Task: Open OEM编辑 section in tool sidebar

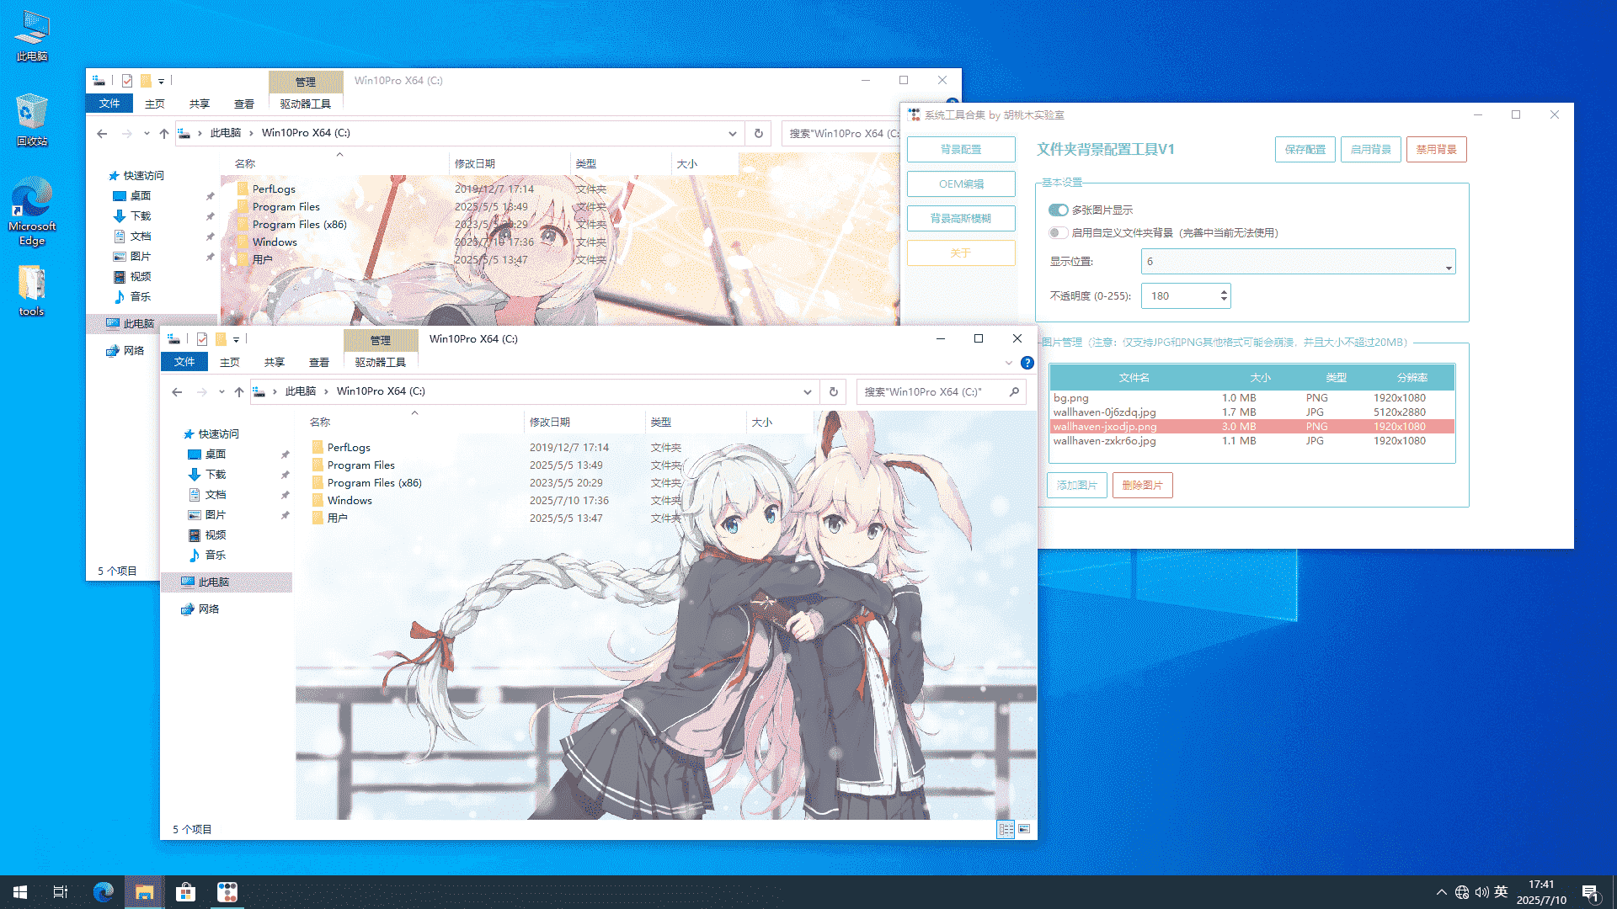Action: pos(961,183)
